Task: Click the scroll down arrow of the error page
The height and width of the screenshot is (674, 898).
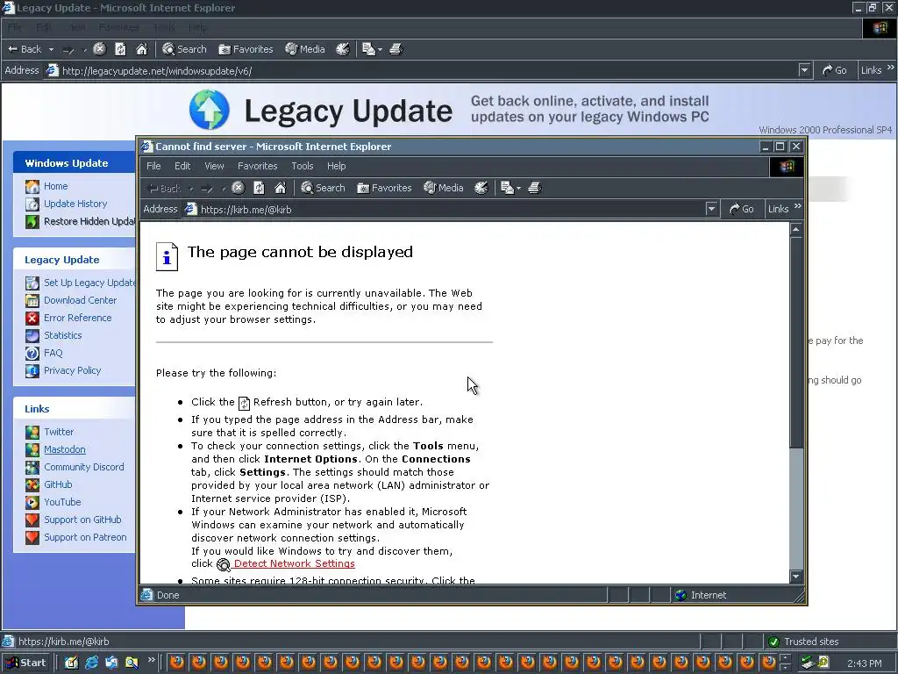Action: 795,576
